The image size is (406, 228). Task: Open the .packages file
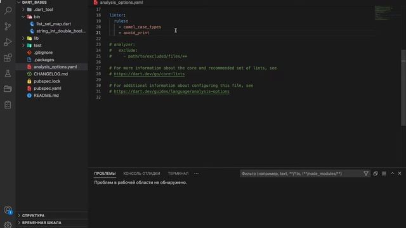[44, 60]
